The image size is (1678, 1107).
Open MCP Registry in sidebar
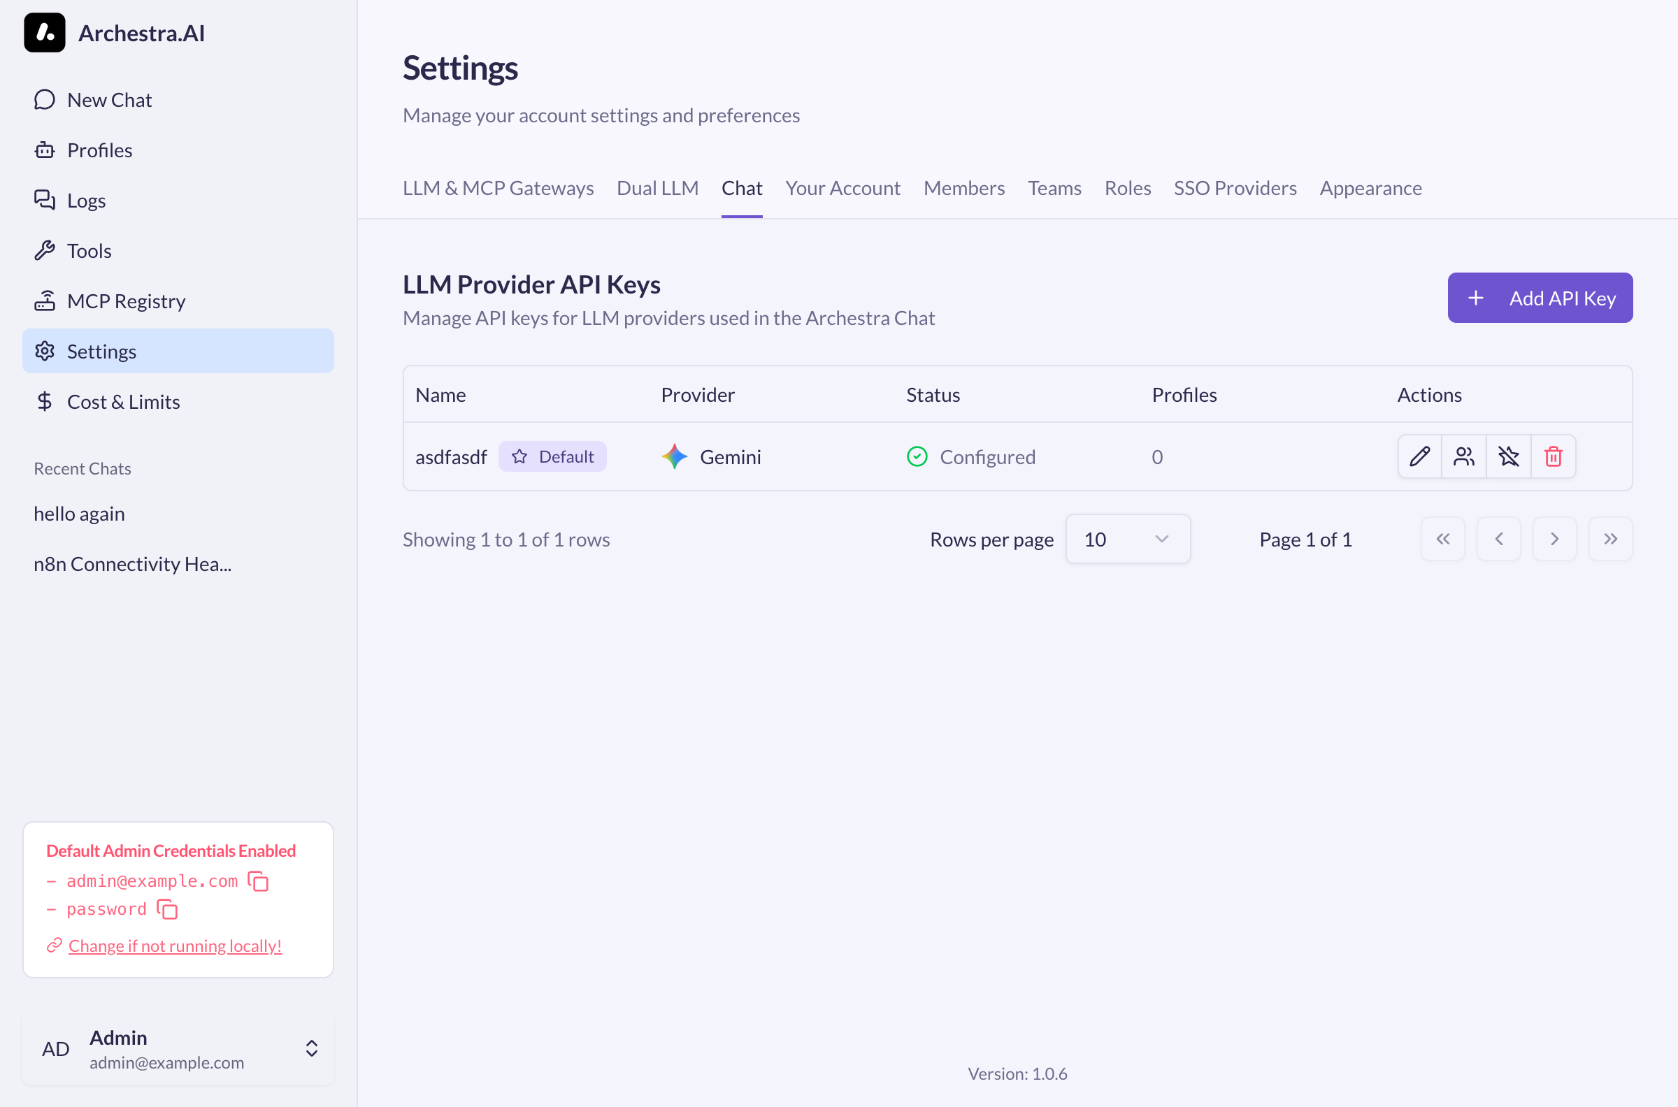(126, 301)
